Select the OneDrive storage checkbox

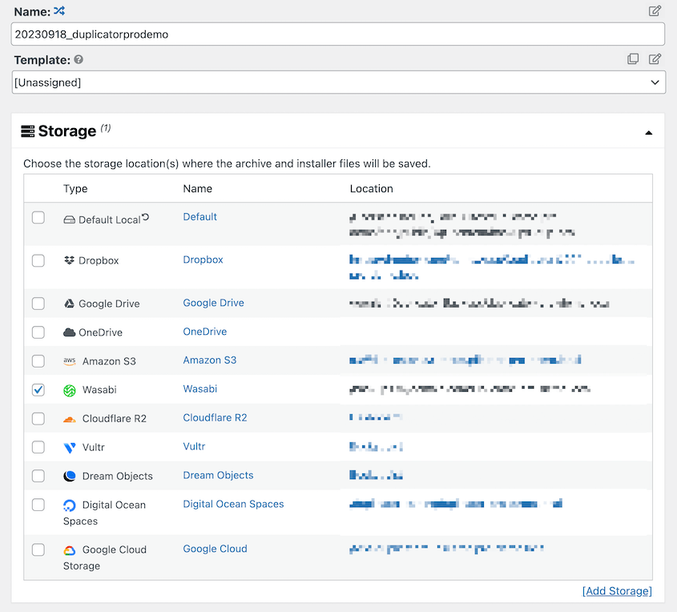pos(38,332)
